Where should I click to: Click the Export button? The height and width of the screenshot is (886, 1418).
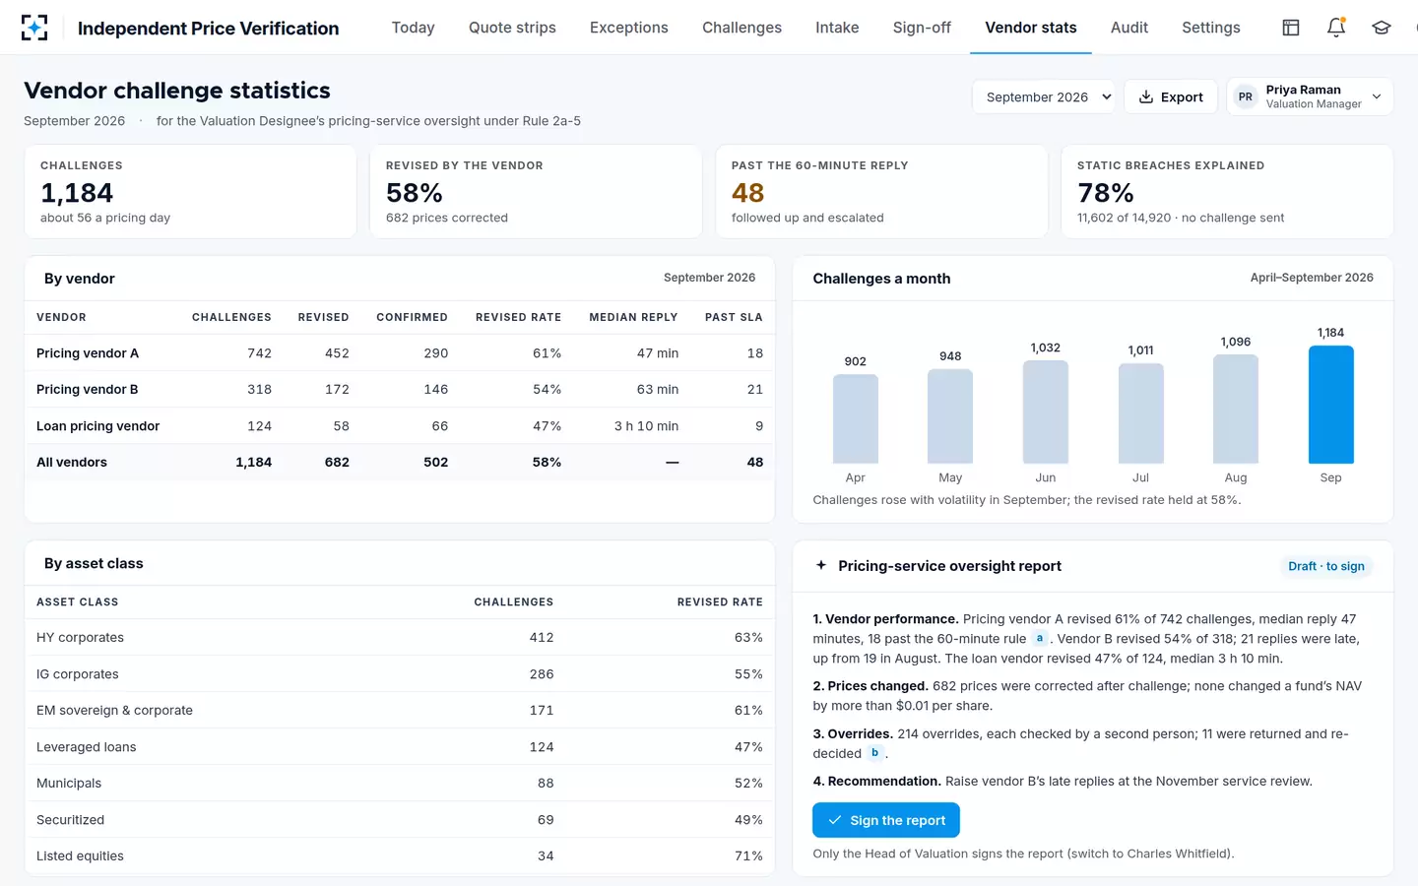pyautogui.click(x=1171, y=96)
